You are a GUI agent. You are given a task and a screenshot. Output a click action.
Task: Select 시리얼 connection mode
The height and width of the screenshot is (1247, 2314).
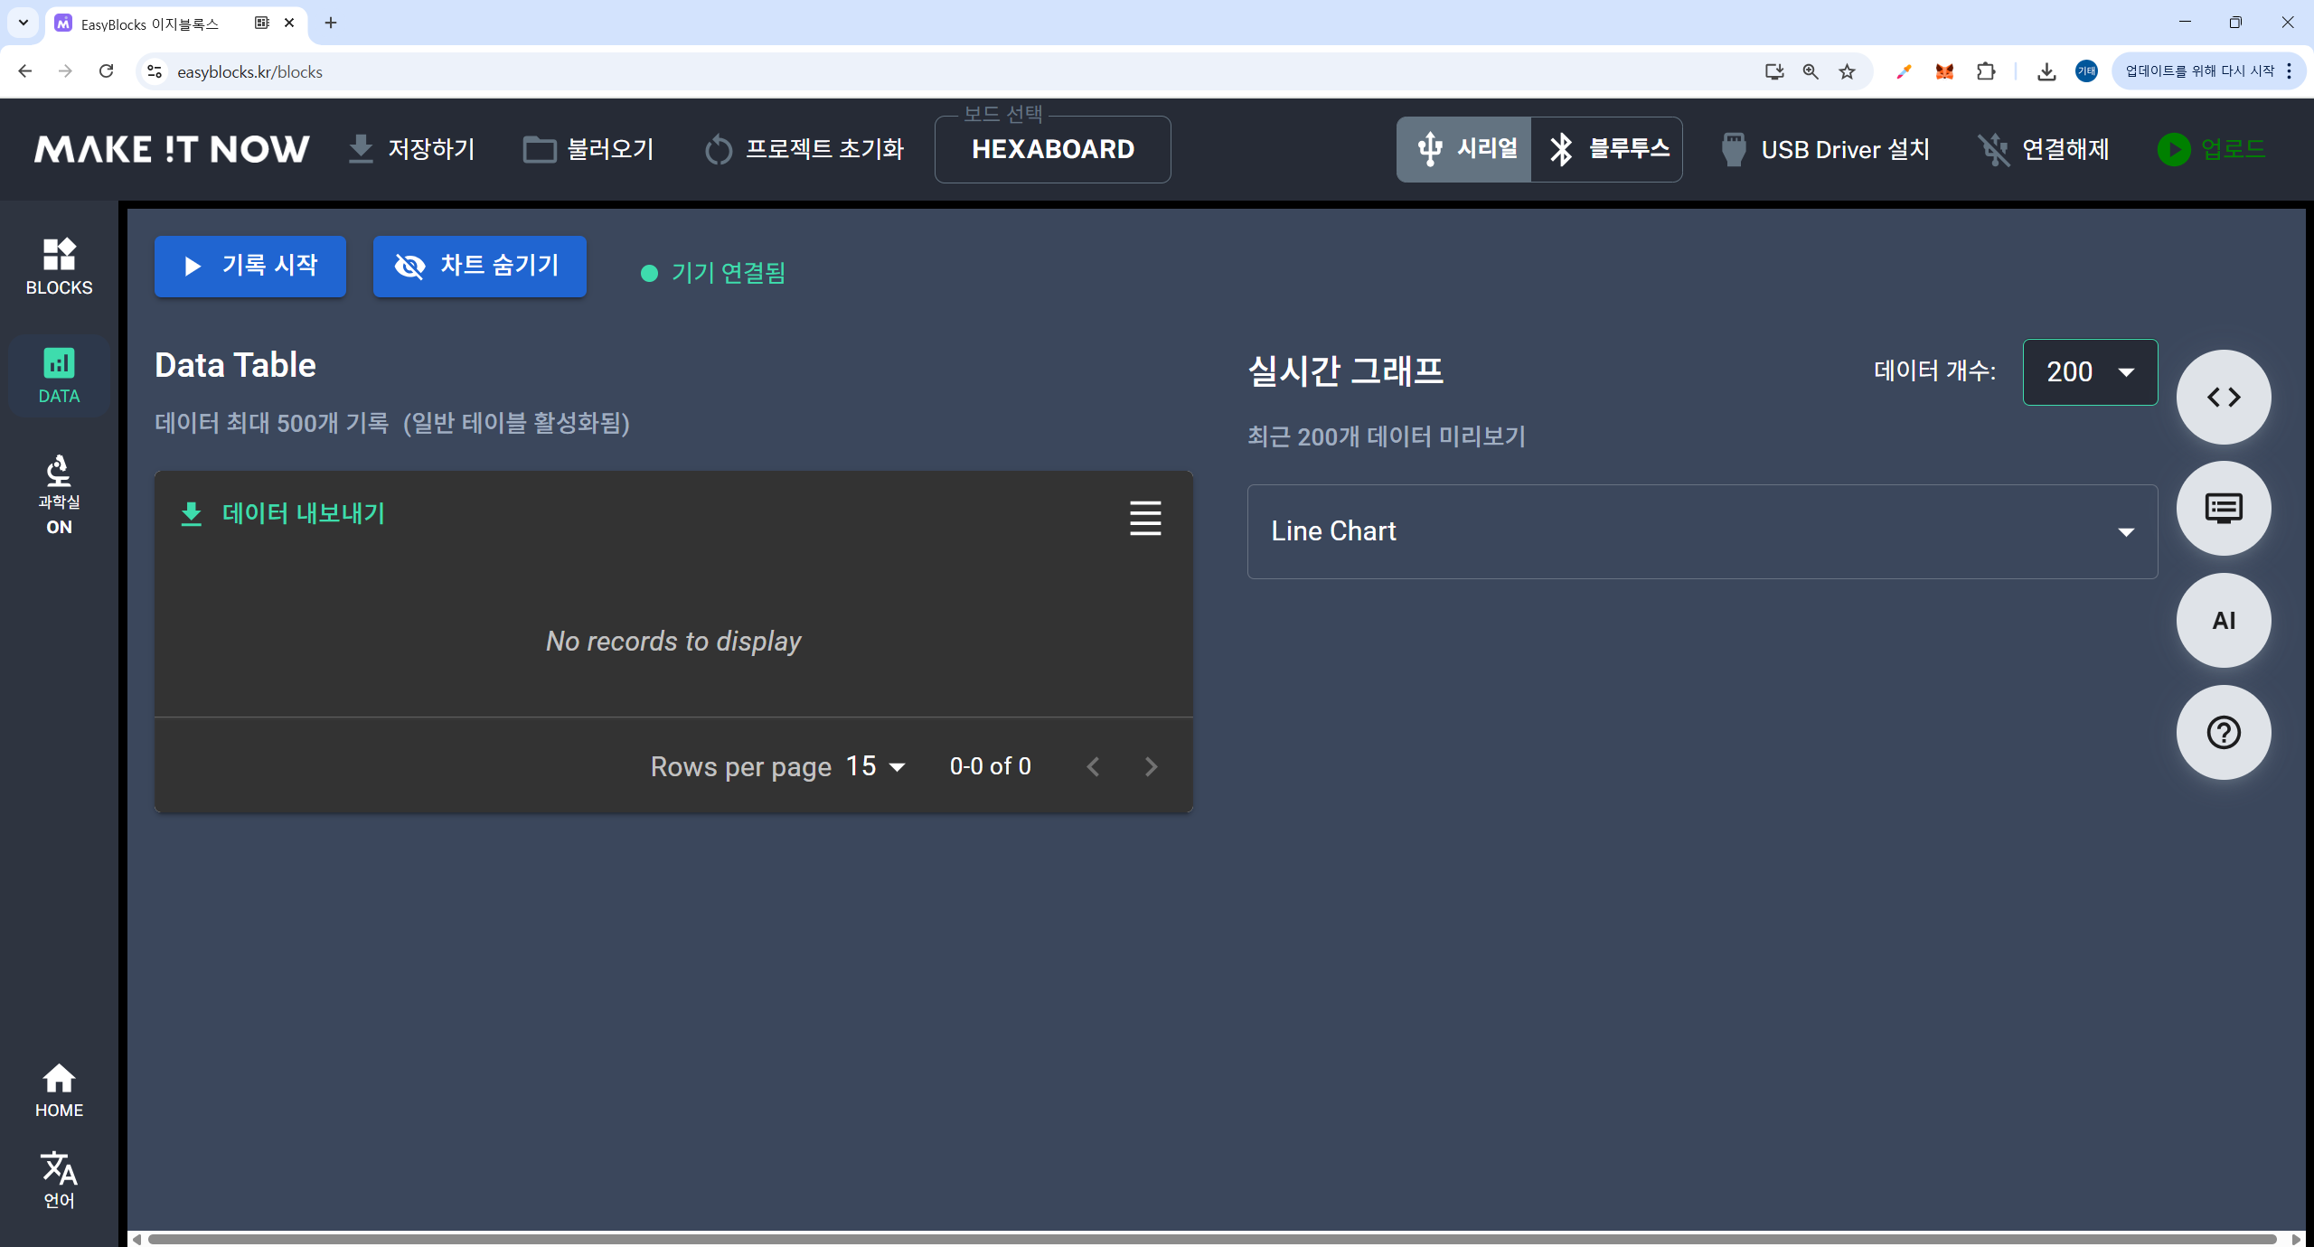(x=1464, y=149)
